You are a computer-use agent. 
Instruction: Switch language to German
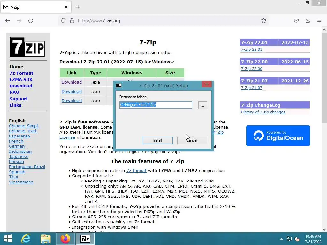coord(17,146)
